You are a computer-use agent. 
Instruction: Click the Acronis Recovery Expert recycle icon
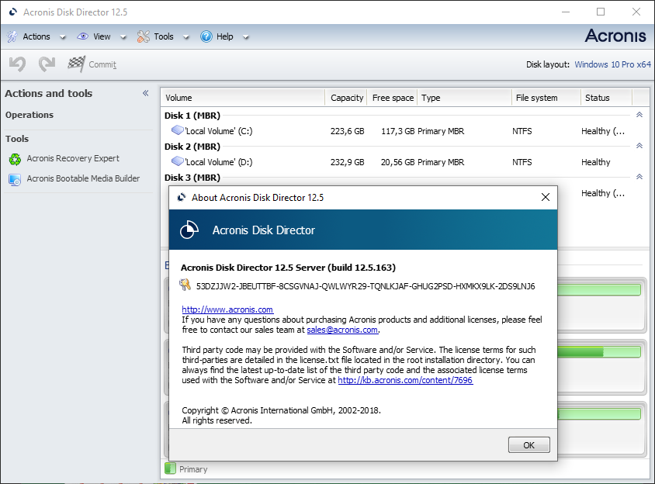point(15,159)
